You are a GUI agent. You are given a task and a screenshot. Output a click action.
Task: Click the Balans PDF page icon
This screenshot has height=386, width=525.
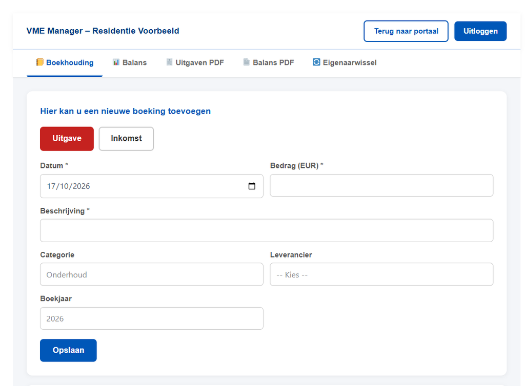(x=247, y=62)
